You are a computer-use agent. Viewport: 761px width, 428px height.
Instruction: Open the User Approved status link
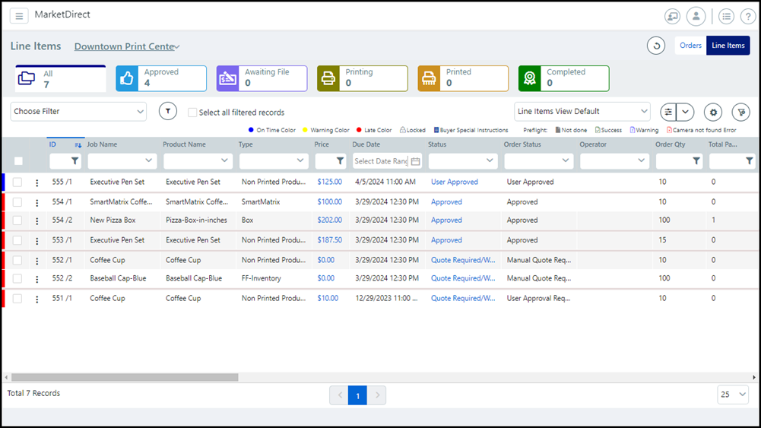455,182
